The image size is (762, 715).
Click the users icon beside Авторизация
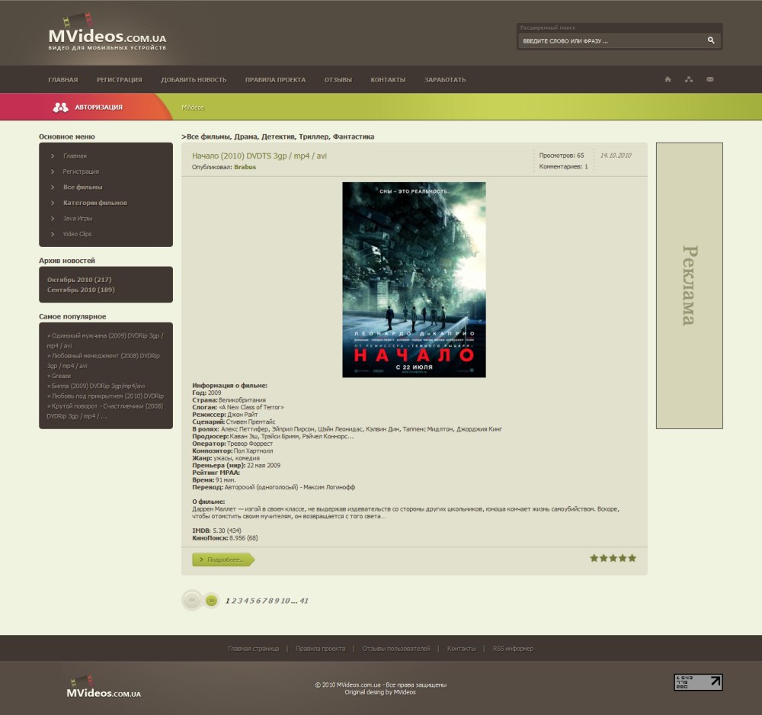point(61,107)
